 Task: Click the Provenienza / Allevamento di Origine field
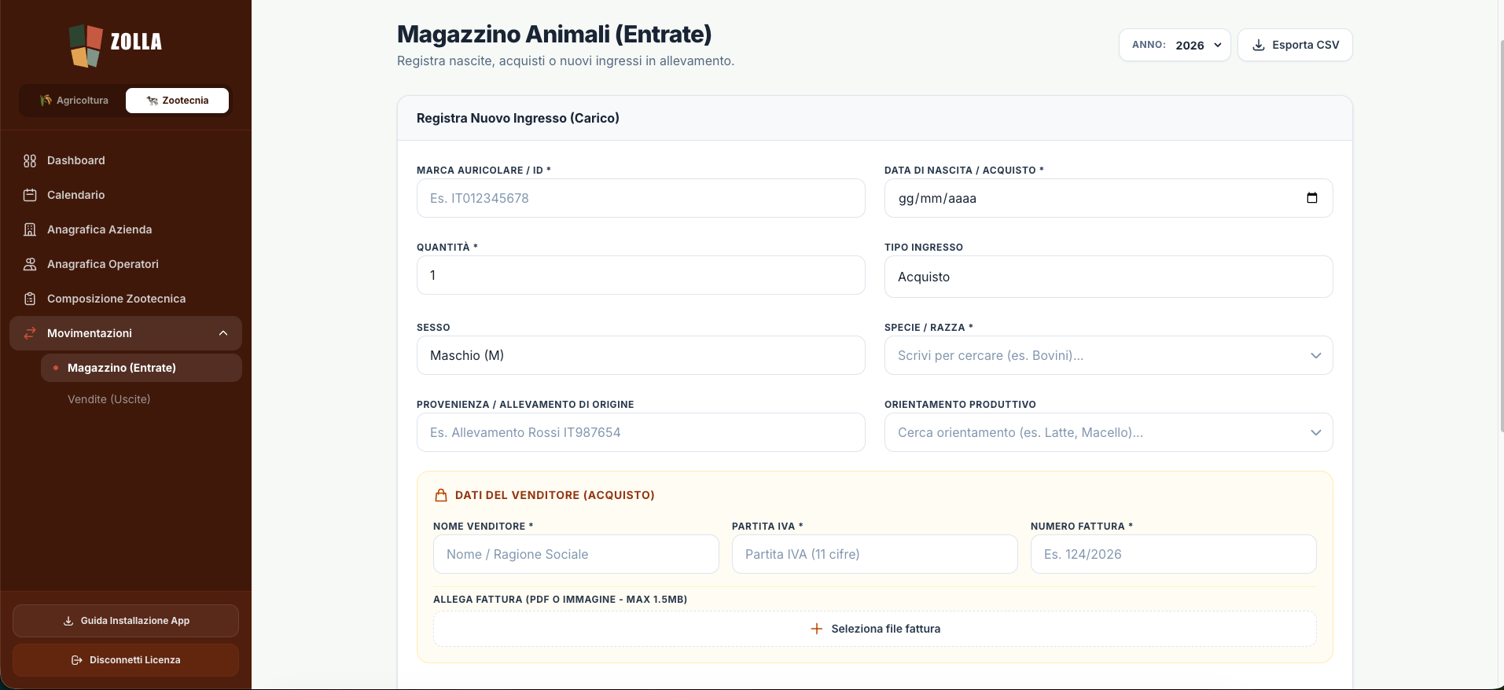click(641, 432)
